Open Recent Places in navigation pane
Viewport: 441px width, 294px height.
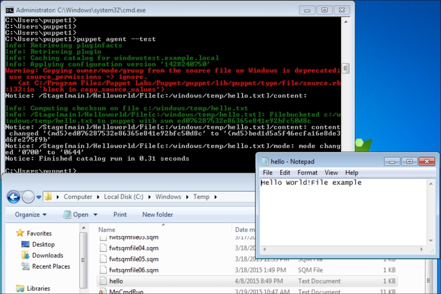point(25,267)
